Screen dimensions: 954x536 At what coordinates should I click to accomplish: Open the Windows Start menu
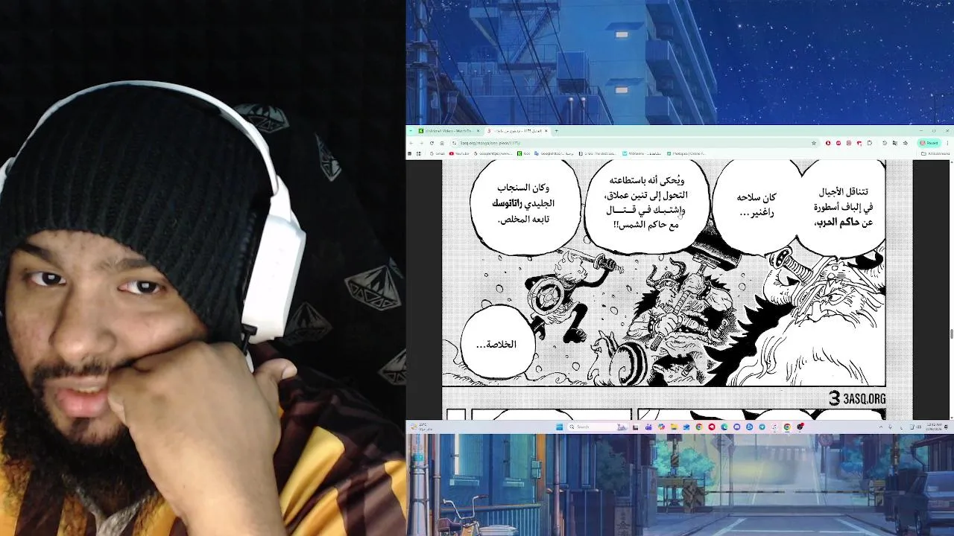559,427
